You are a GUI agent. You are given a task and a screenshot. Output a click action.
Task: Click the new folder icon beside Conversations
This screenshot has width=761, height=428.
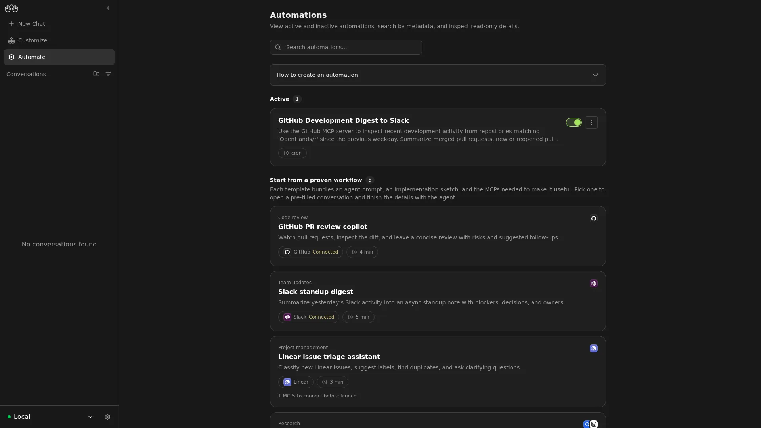[96, 74]
